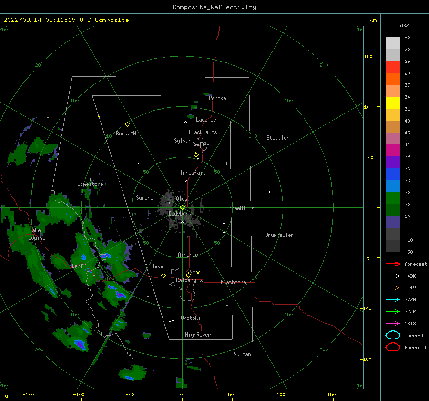Click the yellow diamond marker above RockyMH
429x401 pixels.
click(x=127, y=124)
